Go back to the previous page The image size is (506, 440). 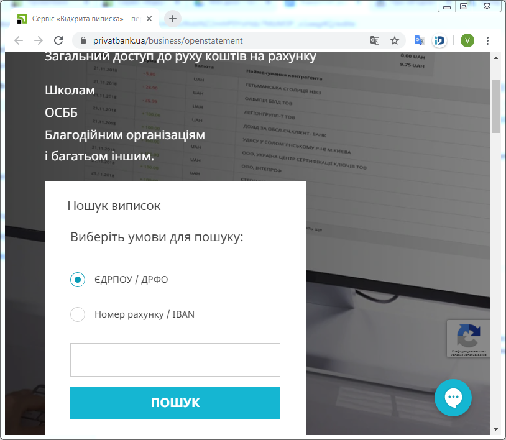tap(19, 40)
